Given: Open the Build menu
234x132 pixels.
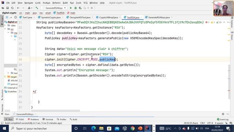Looking at the screenshot, I should 65,3.
